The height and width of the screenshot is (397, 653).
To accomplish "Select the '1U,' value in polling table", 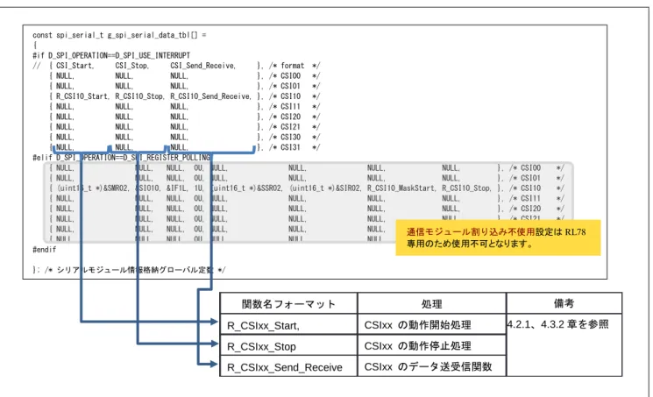I will 199,188.
